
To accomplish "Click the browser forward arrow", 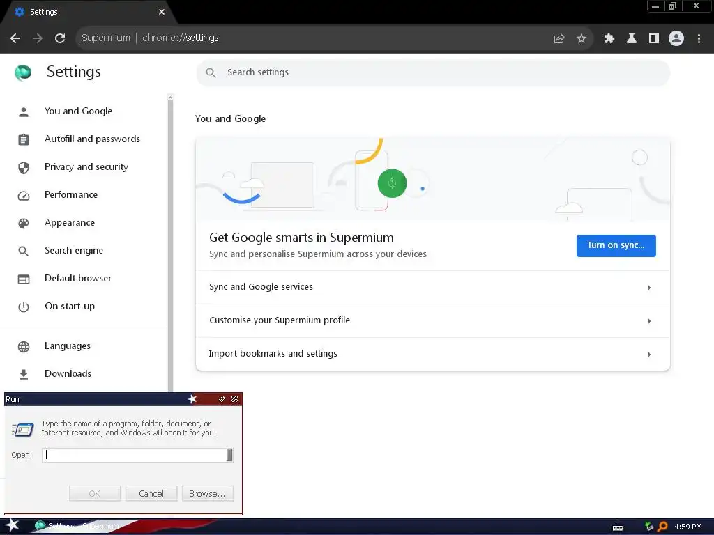I will tap(38, 38).
